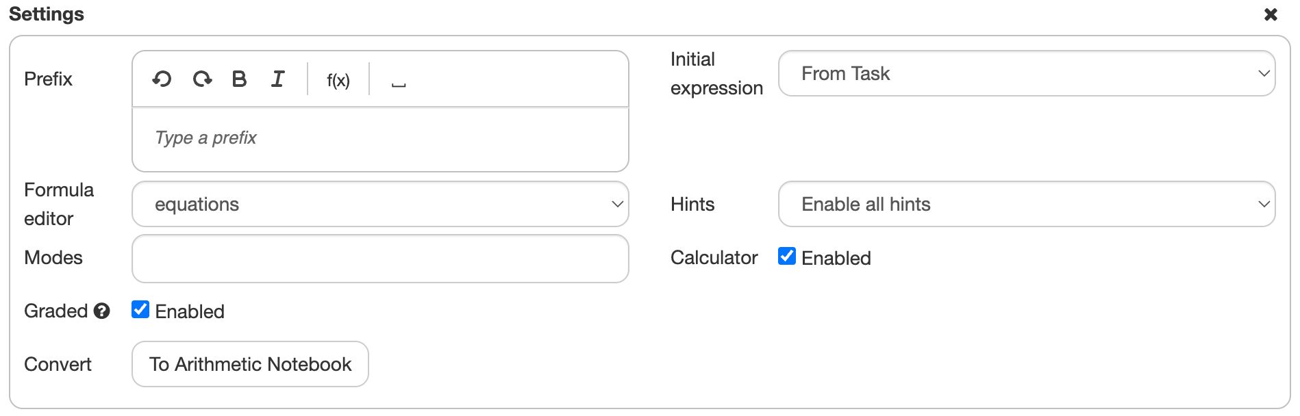The height and width of the screenshot is (416, 1300).
Task: Click the Redo icon in prefix toolbar
Action: click(202, 79)
